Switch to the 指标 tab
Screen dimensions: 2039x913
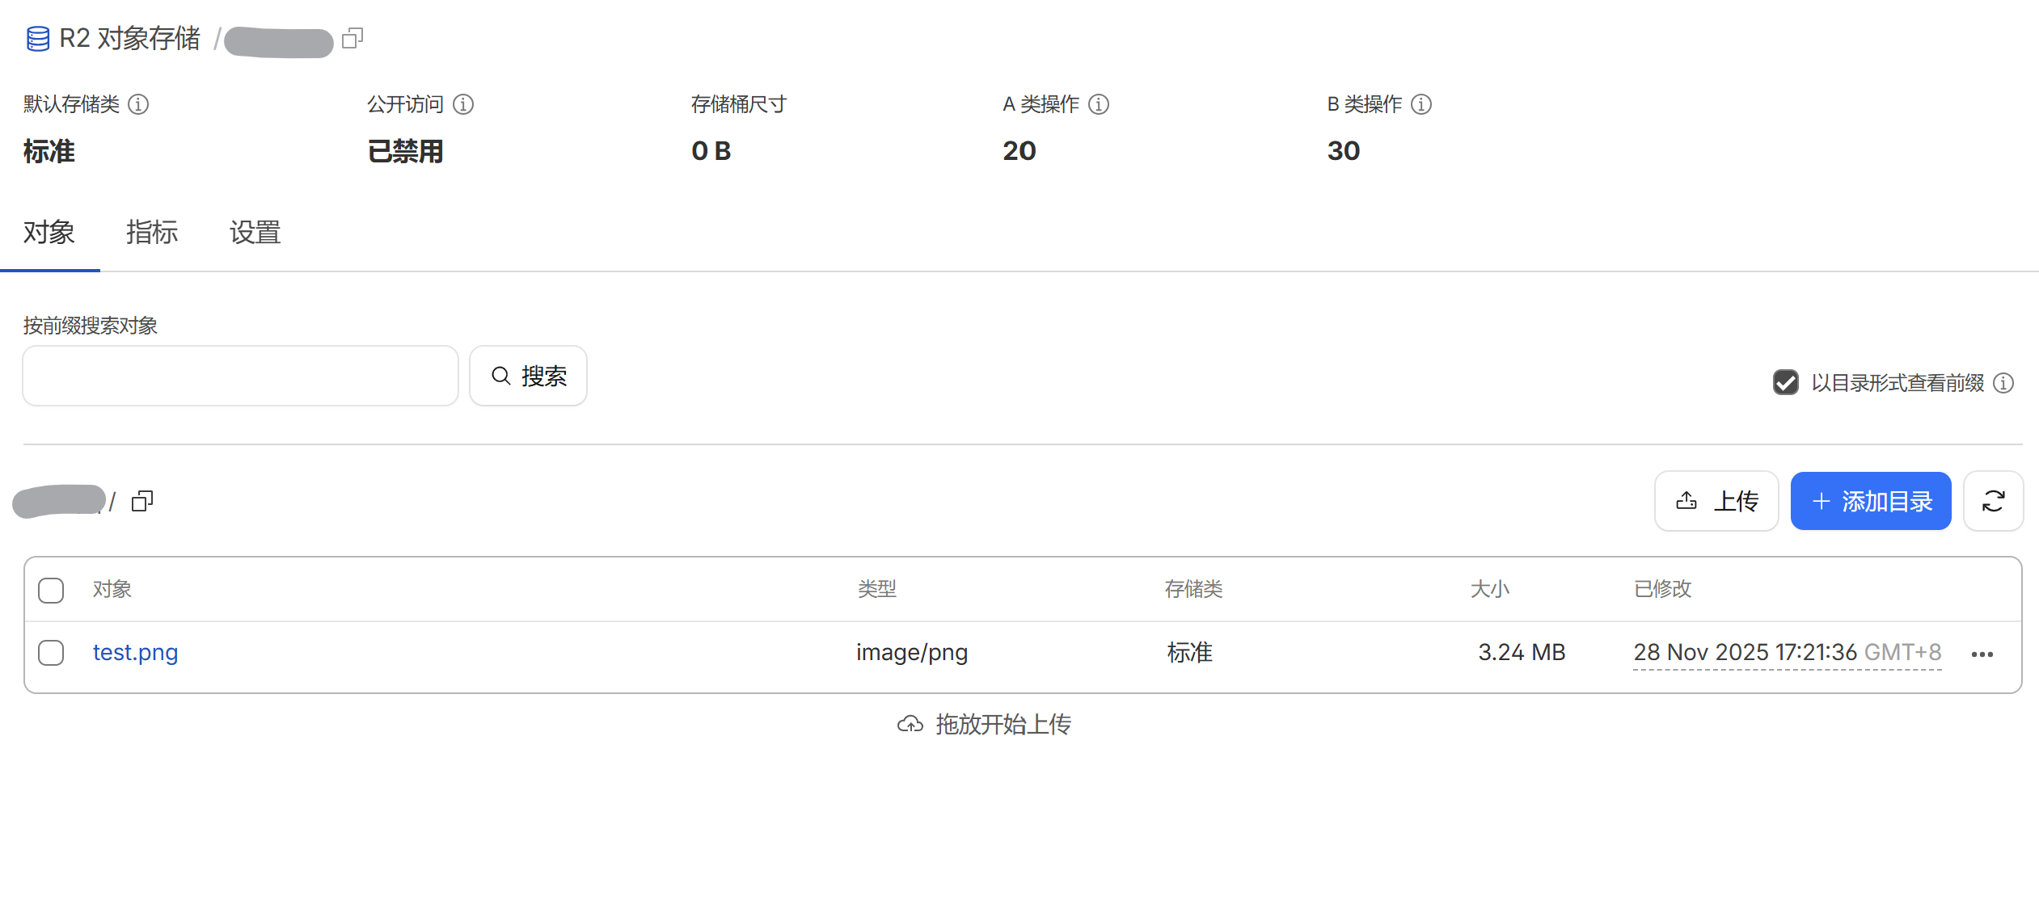click(152, 233)
